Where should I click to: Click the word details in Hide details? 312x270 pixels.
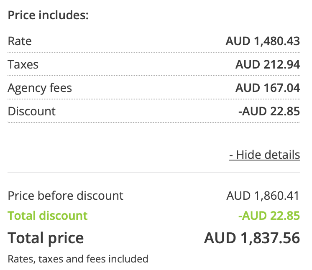tap(282, 155)
